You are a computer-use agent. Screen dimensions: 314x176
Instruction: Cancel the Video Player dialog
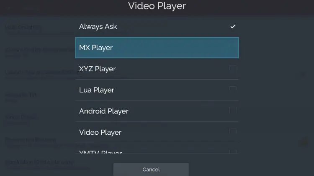[151, 169]
